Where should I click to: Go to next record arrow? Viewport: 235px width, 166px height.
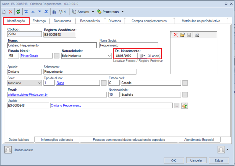coord(40,12)
